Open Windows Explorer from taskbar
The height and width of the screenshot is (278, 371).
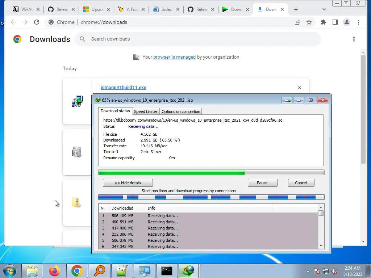pos(32,271)
